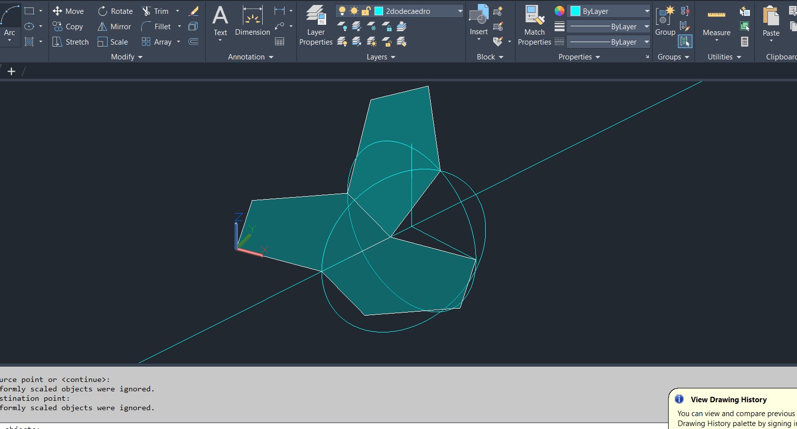Click the Insert table icon
Viewport: 797px width, 429px height.
click(x=280, y=42)
